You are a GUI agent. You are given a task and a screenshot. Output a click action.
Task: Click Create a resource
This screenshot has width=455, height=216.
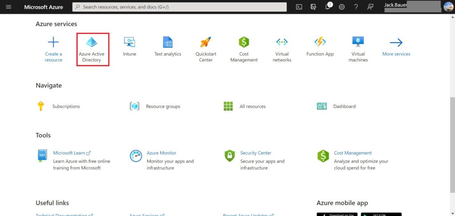pyautogui.click(x=53, y=49)
